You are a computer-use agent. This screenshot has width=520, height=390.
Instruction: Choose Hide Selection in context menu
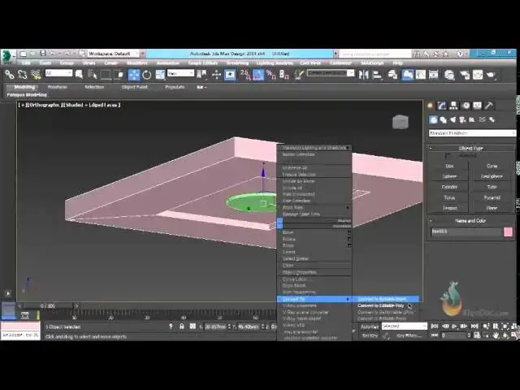point(297,201)
